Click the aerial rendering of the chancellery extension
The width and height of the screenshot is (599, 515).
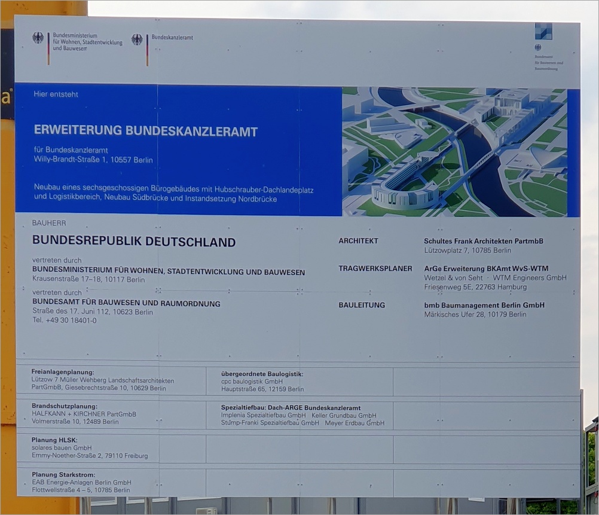(x=454, y=152)
